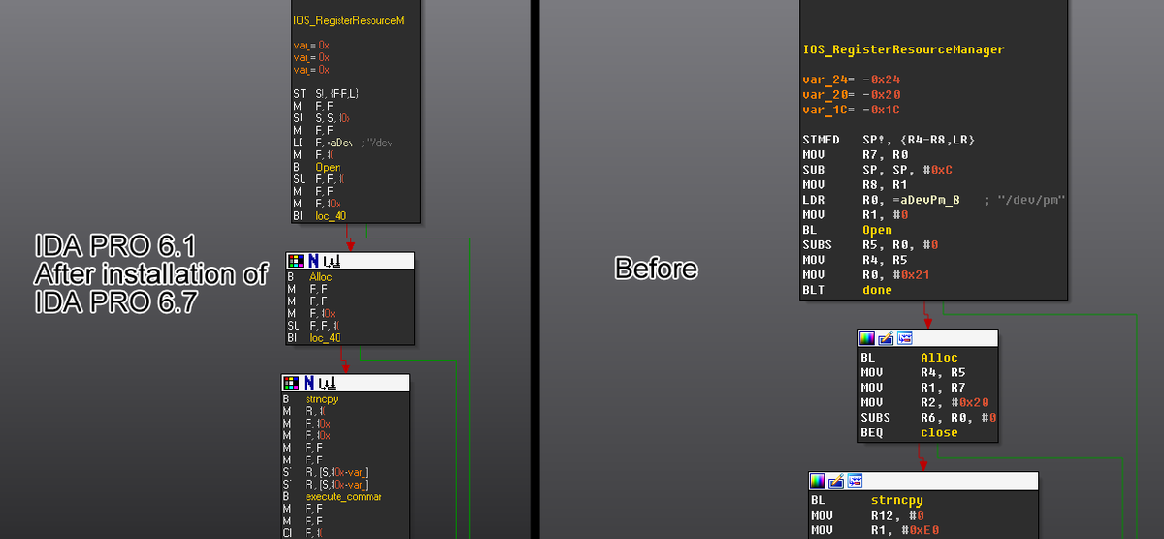Click the color palette icon on the left strncpy node
Image resolution: width=1164 pixels, height=539 pixels.
tap(290, 383)
